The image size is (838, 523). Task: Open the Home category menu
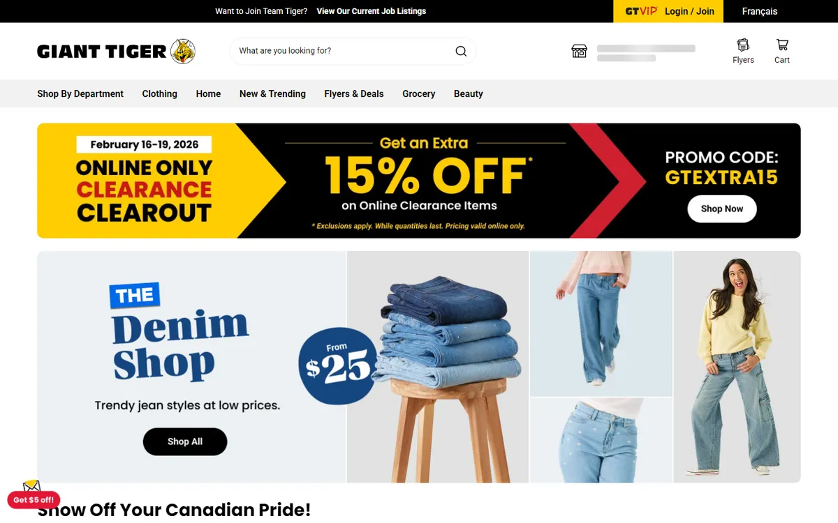[x=208, y=93]
